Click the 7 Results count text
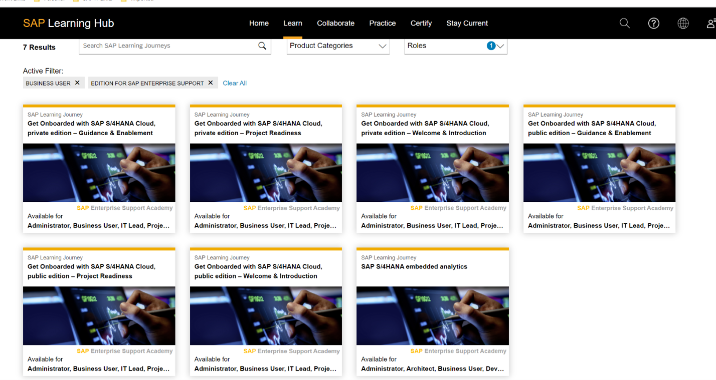 [x=39, y=48]
